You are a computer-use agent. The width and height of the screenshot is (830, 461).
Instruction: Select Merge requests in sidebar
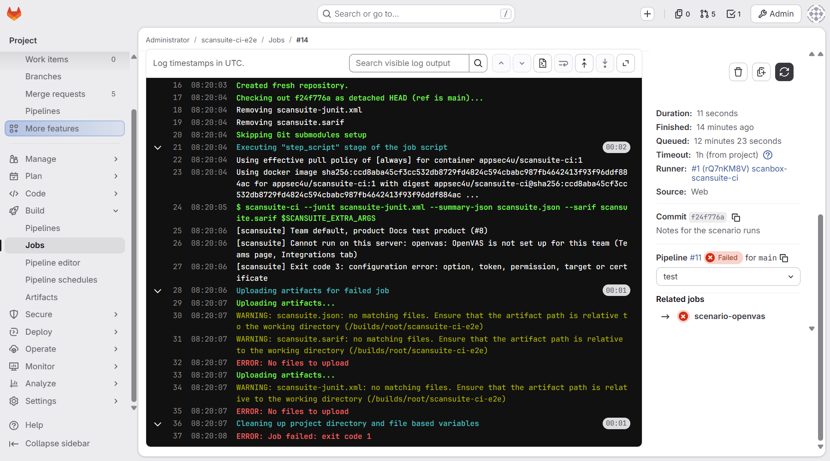65,94
